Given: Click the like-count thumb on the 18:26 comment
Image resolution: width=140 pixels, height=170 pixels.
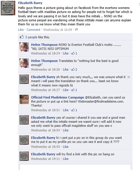Looking at the screenshot, I should 73,69.
